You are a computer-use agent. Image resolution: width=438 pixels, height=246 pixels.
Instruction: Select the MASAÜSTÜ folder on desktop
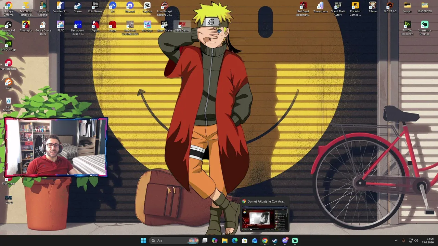[x=425, y=8]
